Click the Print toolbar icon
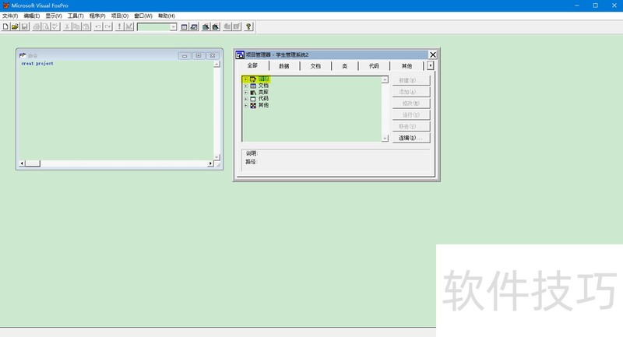Screen dimensions: 623x337 click(x=37, y=26)
